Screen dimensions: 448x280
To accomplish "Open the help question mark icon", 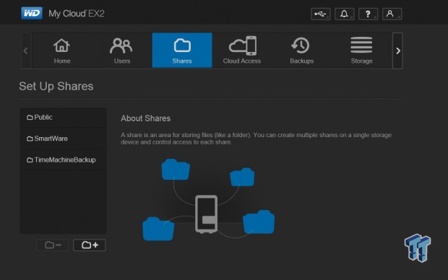I will click(368, 14).
